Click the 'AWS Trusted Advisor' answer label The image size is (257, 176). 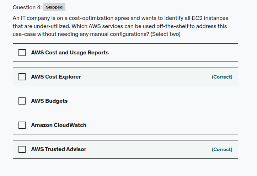(x=59, y=149)
